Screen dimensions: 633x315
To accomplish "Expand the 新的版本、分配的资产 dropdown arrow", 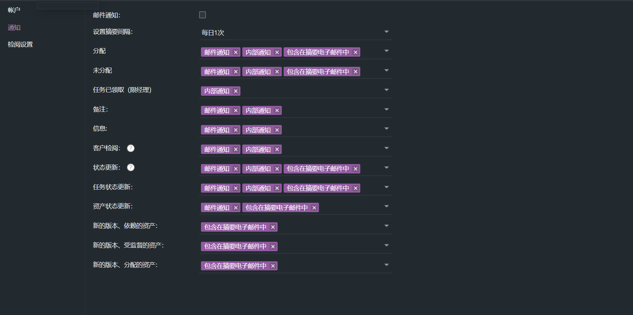I will coord(386,265).
